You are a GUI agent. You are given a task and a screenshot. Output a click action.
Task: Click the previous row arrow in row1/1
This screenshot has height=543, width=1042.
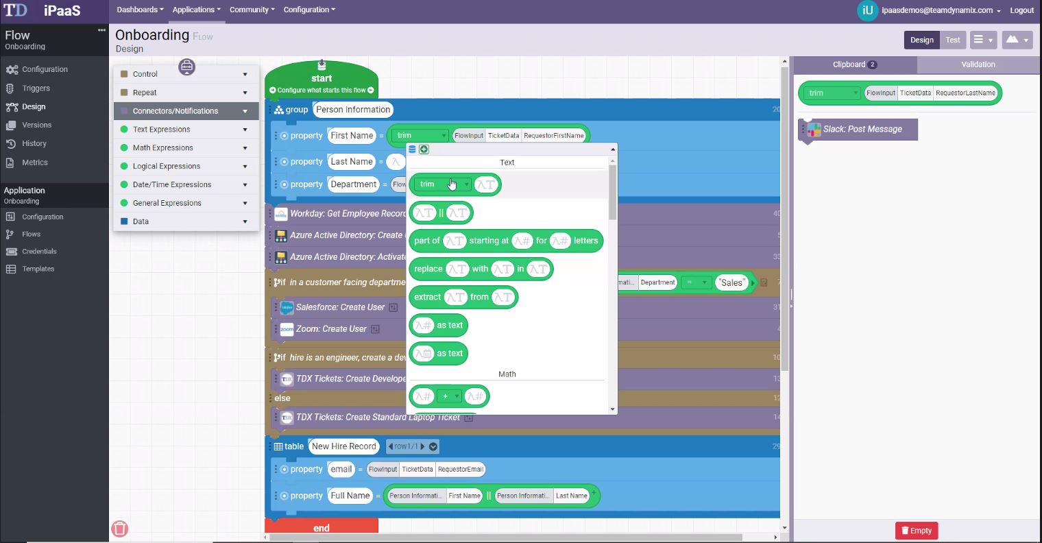(391, 446)
